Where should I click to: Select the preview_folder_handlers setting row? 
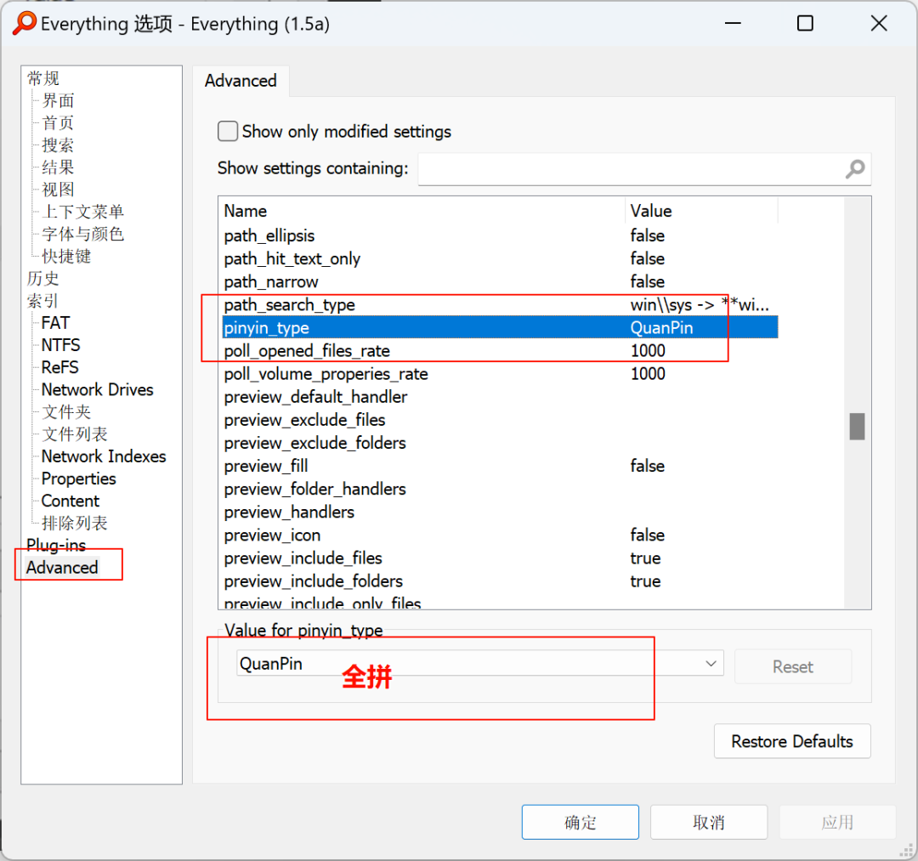pos(500,489)
